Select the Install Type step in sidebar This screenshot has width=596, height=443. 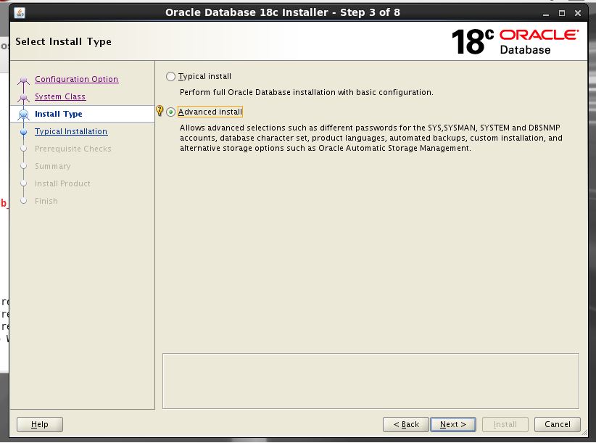pyautogui.click(x=59, y=114)
